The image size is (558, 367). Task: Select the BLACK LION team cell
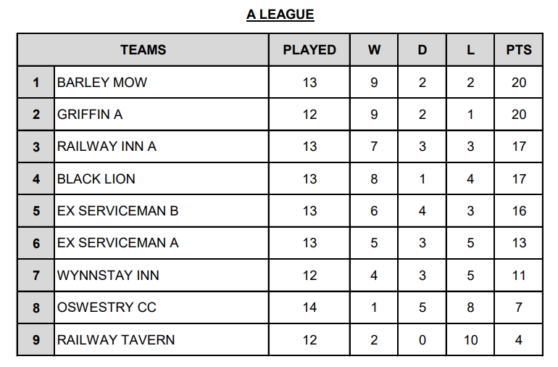click(96, 179)
